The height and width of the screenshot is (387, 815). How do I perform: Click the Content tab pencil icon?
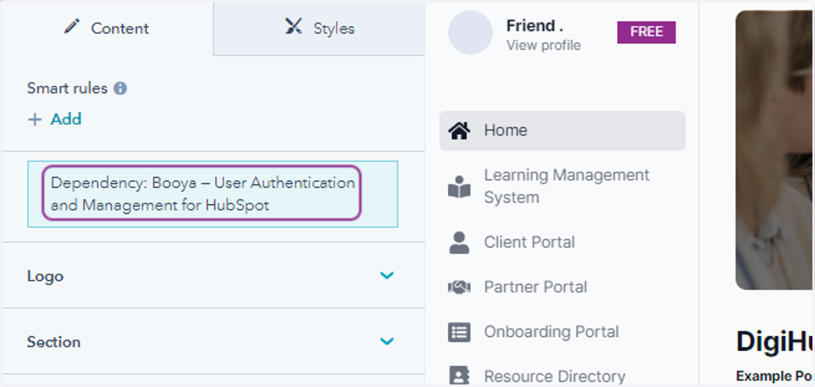73,27
